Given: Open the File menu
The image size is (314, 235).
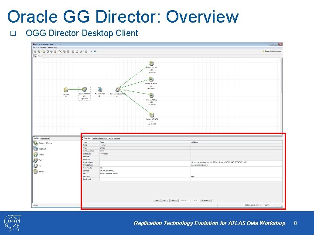Looking at the screenshot, I should click(34, 47).
